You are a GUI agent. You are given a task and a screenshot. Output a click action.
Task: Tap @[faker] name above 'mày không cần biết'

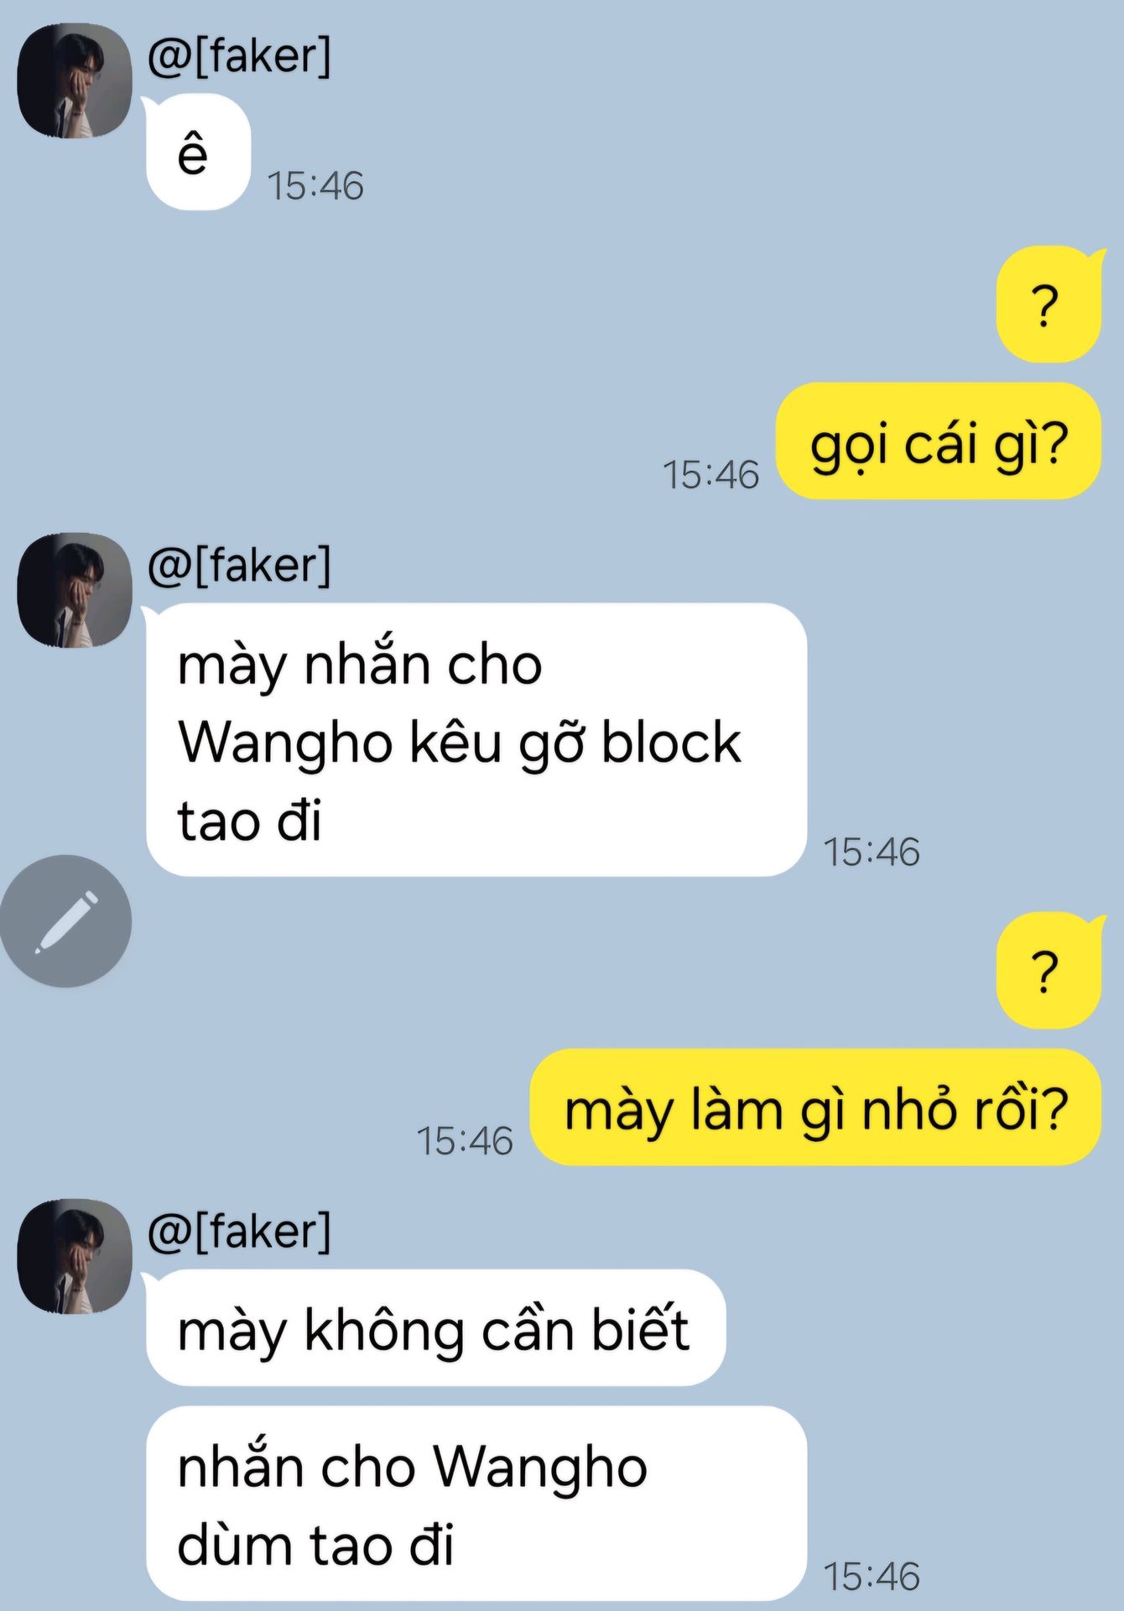(x=239, y=1232)
